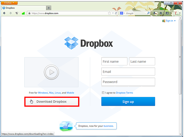Open a new tab with plus button
185x137 pixels.
pyautogui.click(x=49, y=8)
